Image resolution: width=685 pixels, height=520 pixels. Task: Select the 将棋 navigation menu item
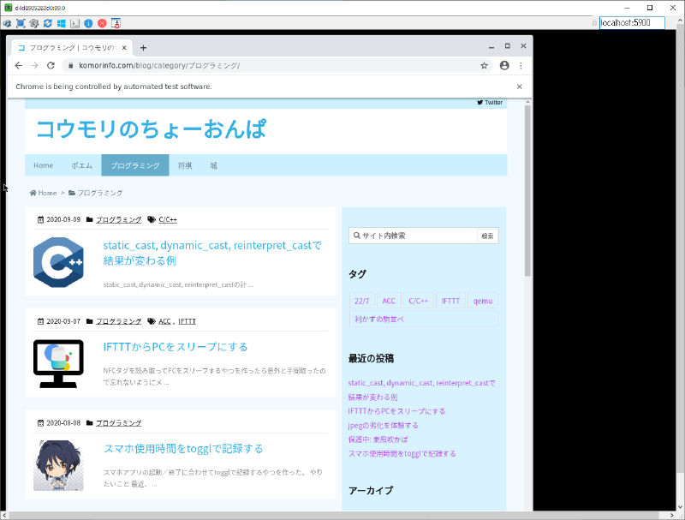(185, 165)
